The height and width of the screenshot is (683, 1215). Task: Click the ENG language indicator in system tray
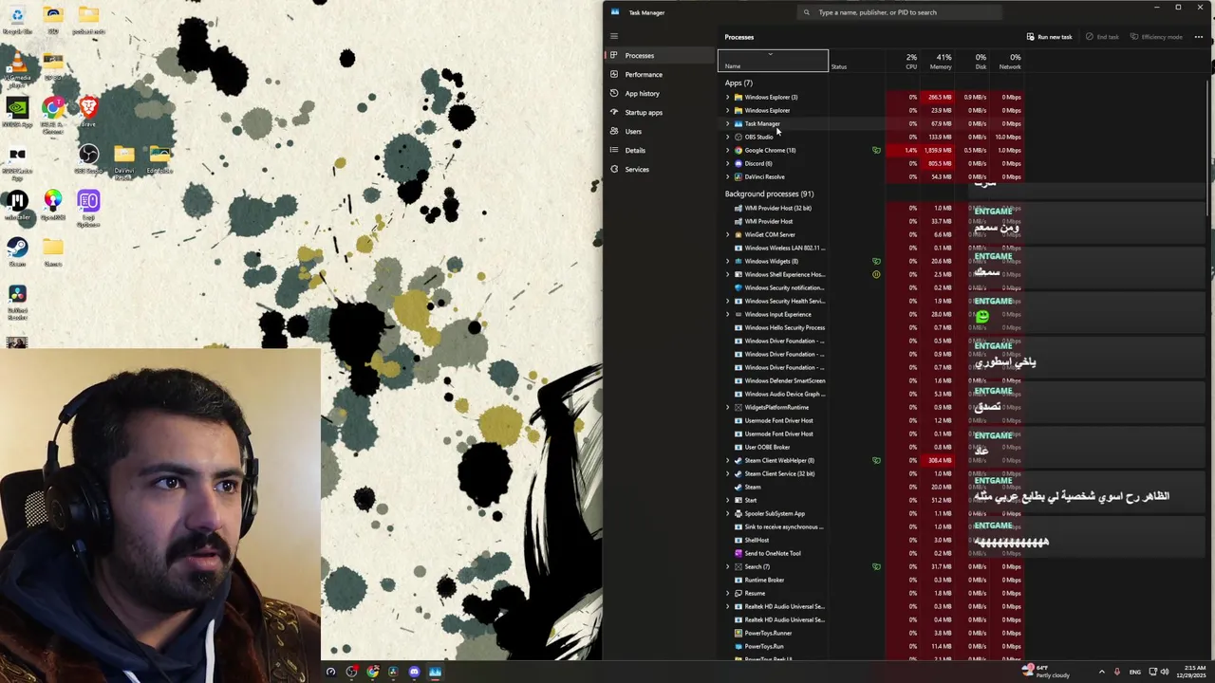point(1134,672)
